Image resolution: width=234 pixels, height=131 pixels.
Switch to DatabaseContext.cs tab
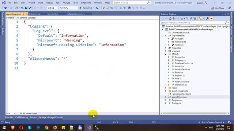[76, 14]
